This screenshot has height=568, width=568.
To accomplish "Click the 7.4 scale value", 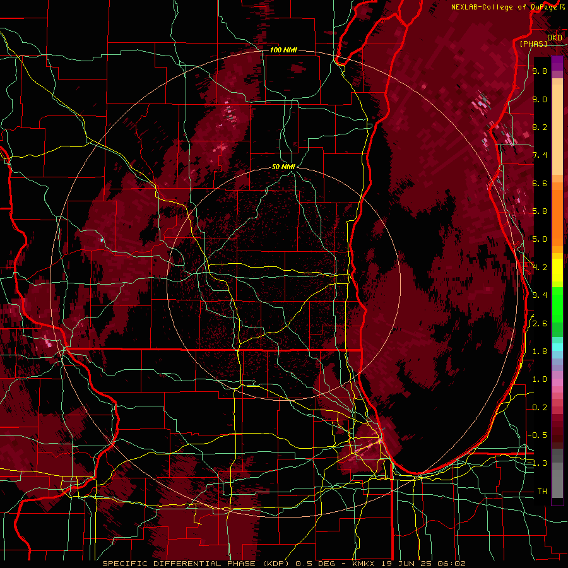I will [x=540, y=155].
